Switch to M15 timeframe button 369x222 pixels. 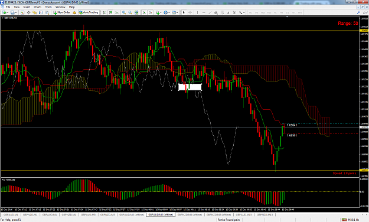pyautogui.click(x=263, y=12)
